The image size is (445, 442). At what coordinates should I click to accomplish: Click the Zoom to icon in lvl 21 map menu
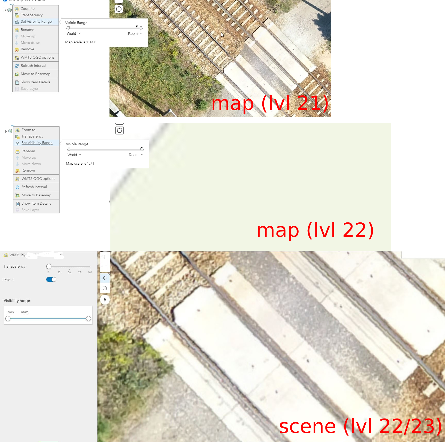pyautogui.click(x=17, y=9)
